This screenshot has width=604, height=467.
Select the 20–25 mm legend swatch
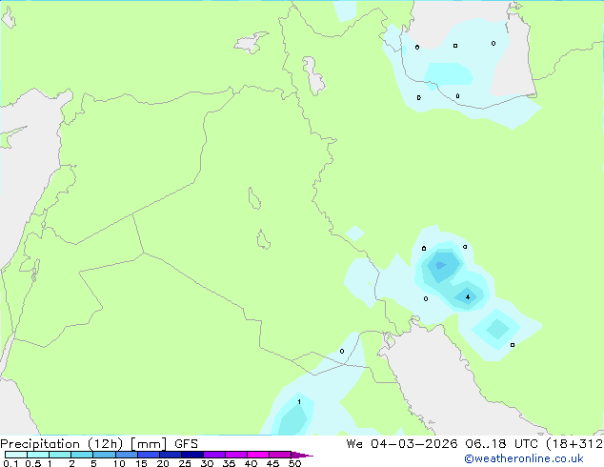171,455
